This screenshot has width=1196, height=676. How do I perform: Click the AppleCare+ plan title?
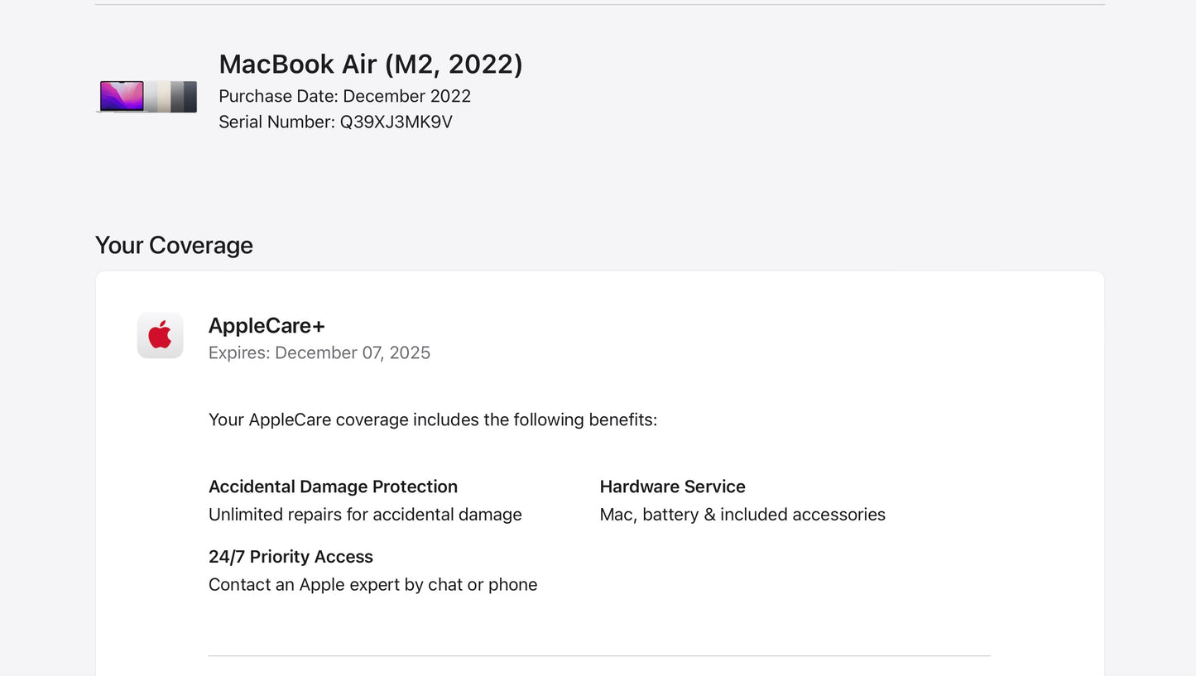click(267, 325)
